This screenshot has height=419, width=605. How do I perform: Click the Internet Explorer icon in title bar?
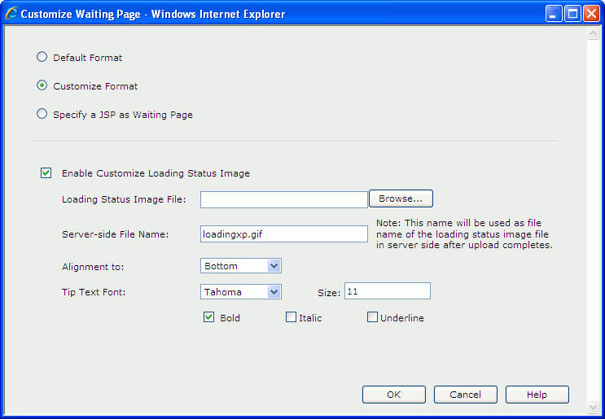click(12, 13)
